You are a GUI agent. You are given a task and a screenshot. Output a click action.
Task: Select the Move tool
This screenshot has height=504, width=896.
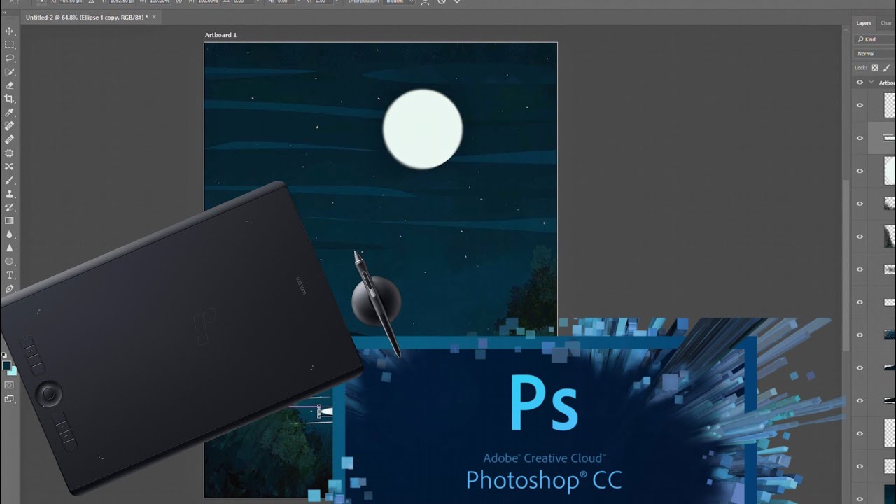coord(10,31)
